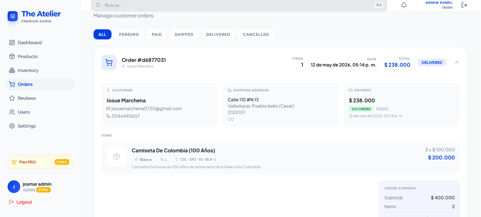Open the Reviews page
Image resolution: width=481 pixels, height=217 pixels.
coord(40,98)
